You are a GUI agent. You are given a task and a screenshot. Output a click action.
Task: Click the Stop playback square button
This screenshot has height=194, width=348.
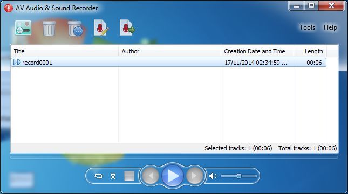click(x=129, y=176)
